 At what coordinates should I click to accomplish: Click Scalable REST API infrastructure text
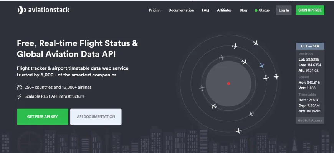[x=55, y=96]
